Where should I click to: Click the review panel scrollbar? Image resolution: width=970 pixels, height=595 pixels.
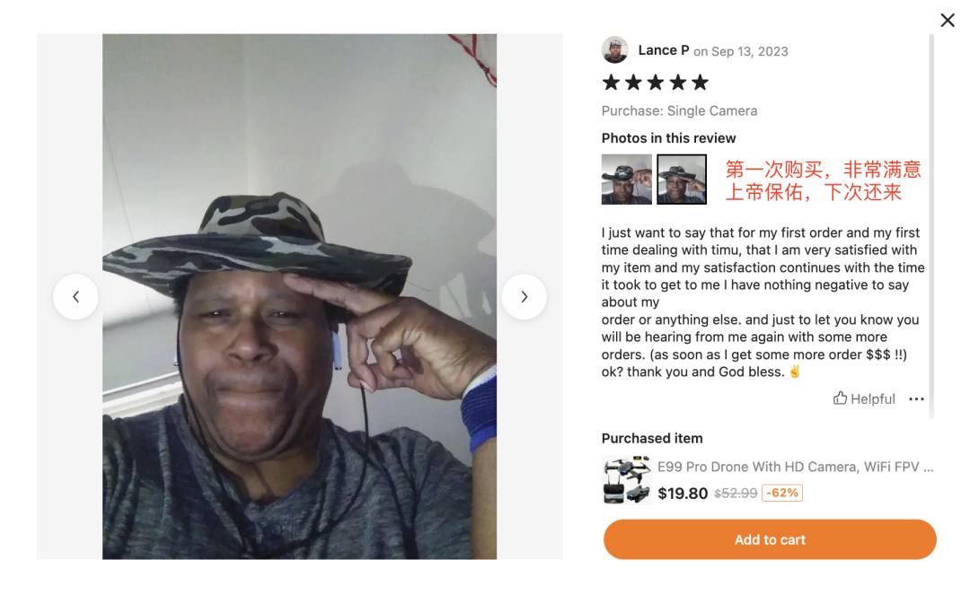tap(931, 226)
